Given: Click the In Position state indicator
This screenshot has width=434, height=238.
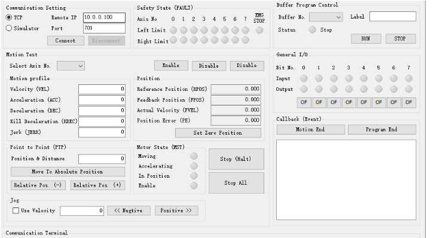Looking at the screenshot, I should point(194,176).
